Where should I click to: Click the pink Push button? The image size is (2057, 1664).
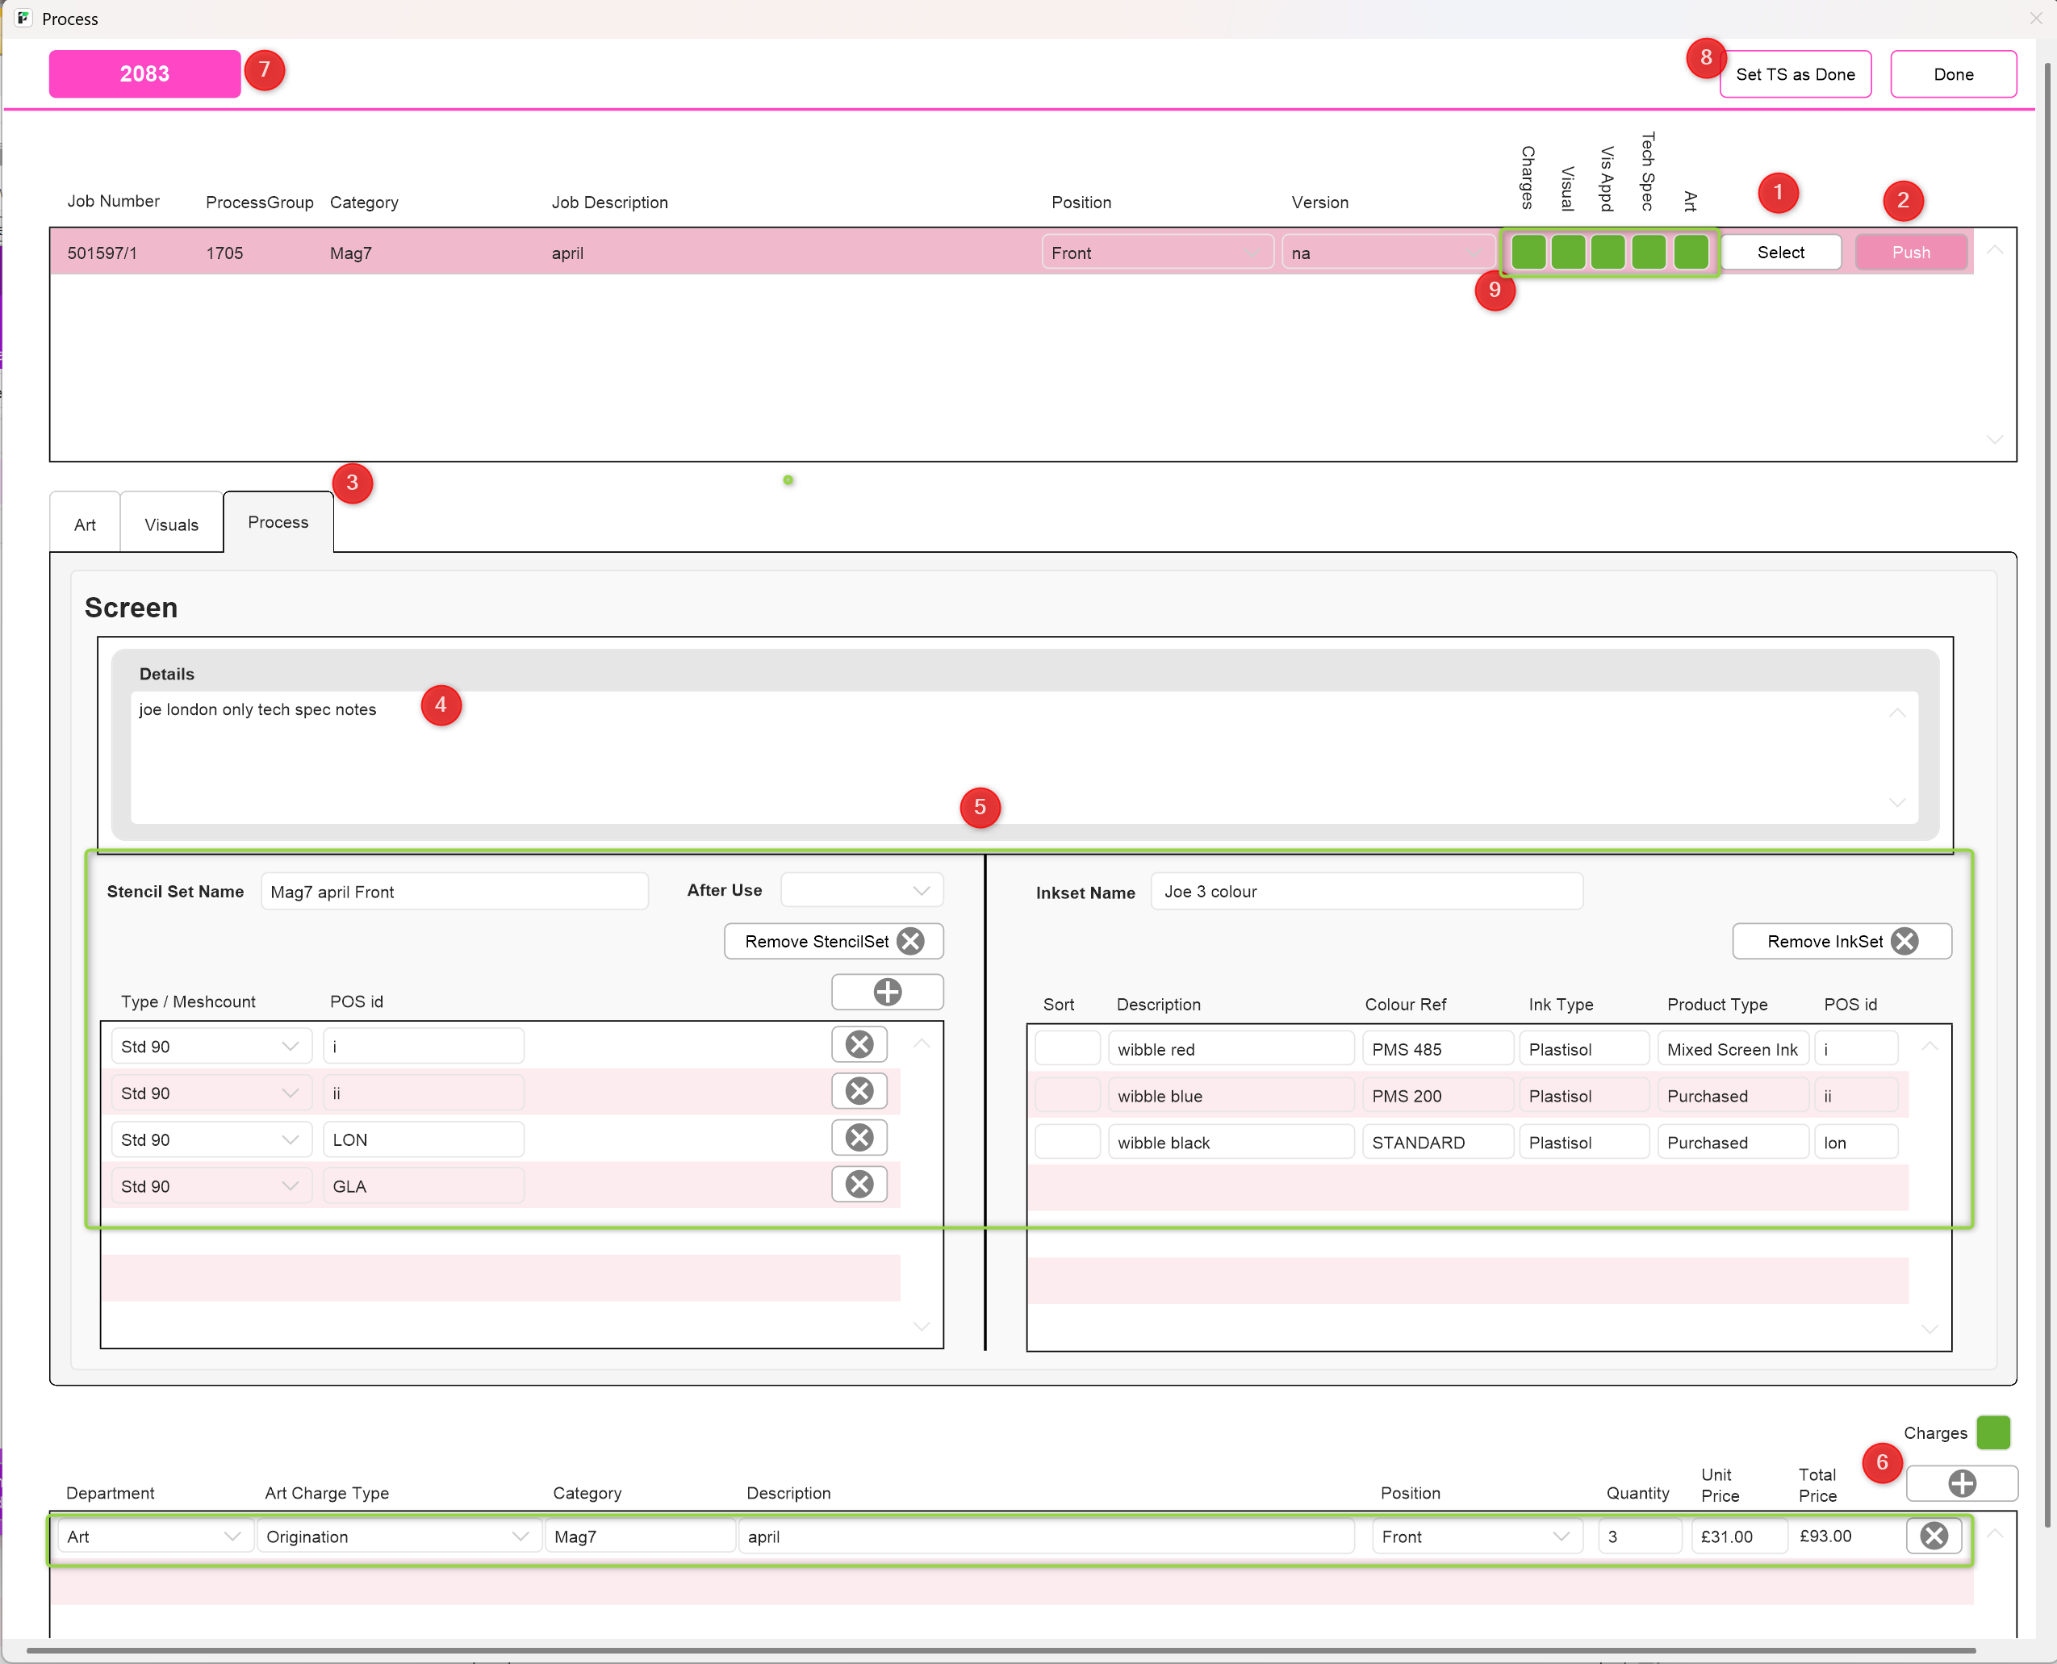1910,252
